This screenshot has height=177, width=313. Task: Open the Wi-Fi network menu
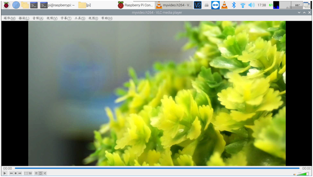pyautogui.click(x=243, y=5)
